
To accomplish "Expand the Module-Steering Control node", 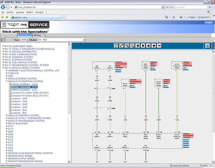I will 7,116.
